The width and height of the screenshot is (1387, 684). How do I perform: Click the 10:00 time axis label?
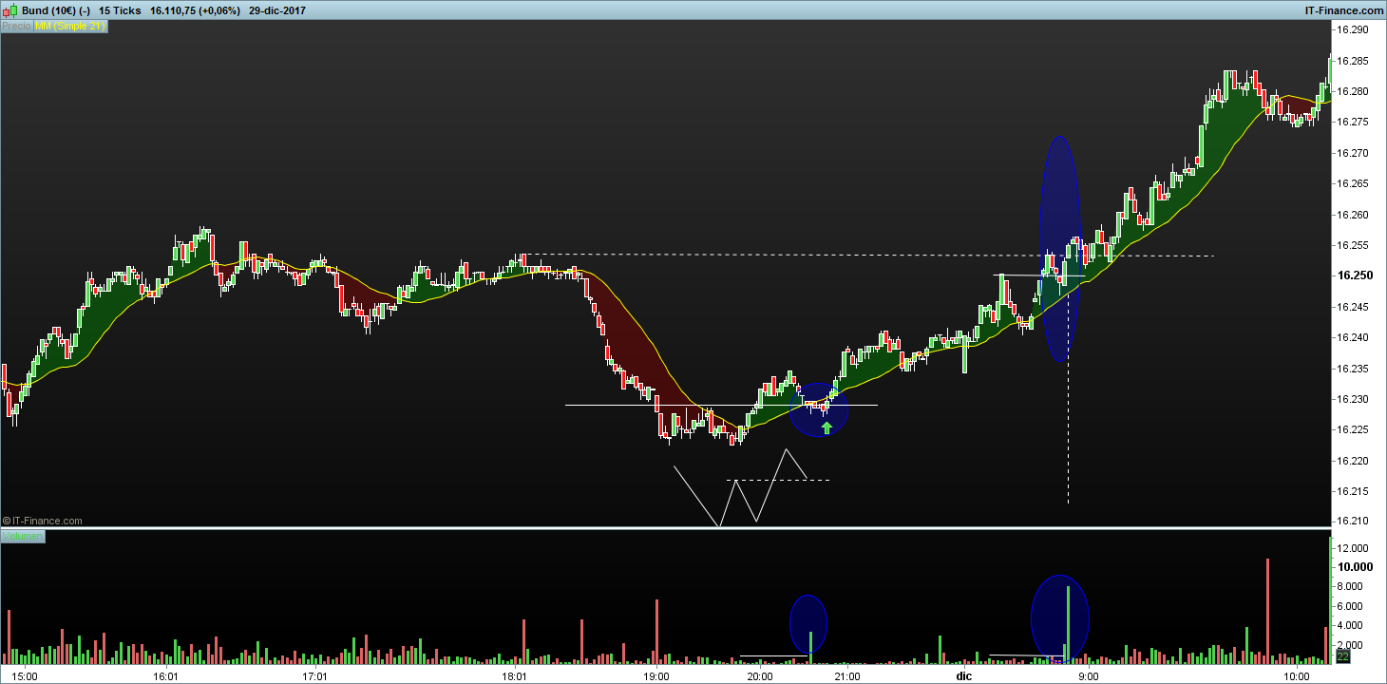pyautogui.click(x=1295, y=676)
